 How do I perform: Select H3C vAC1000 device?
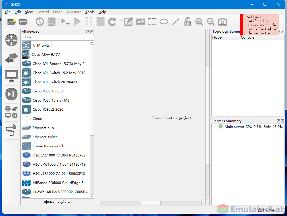coord(56,155)
